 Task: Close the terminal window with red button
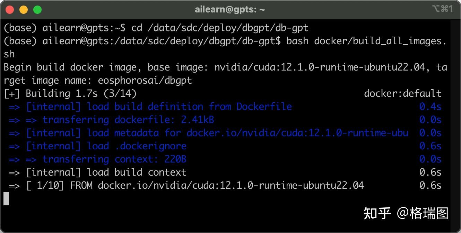pyautogui.click(x=10, y=10)
